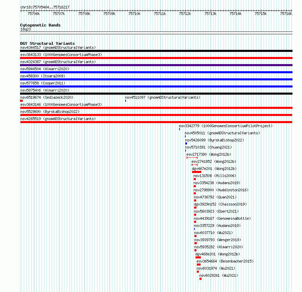Select the nsv4265519 gnomADStructuralVariants label

click(58, 119)
